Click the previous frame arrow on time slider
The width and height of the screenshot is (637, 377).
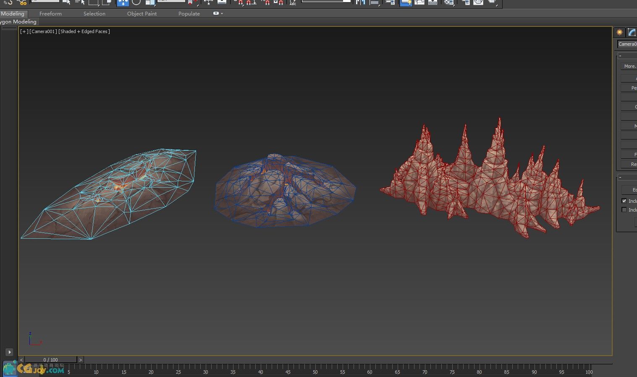pyautogui.click(x=21, y=360)
